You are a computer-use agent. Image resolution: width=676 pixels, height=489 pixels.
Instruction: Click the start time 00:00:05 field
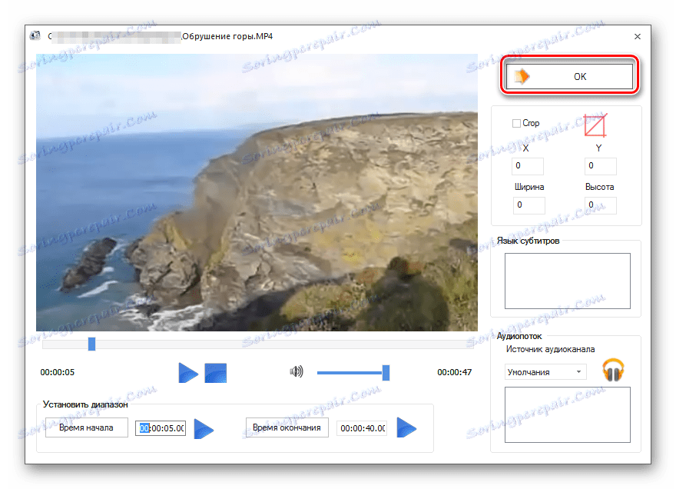coord(161,428)
